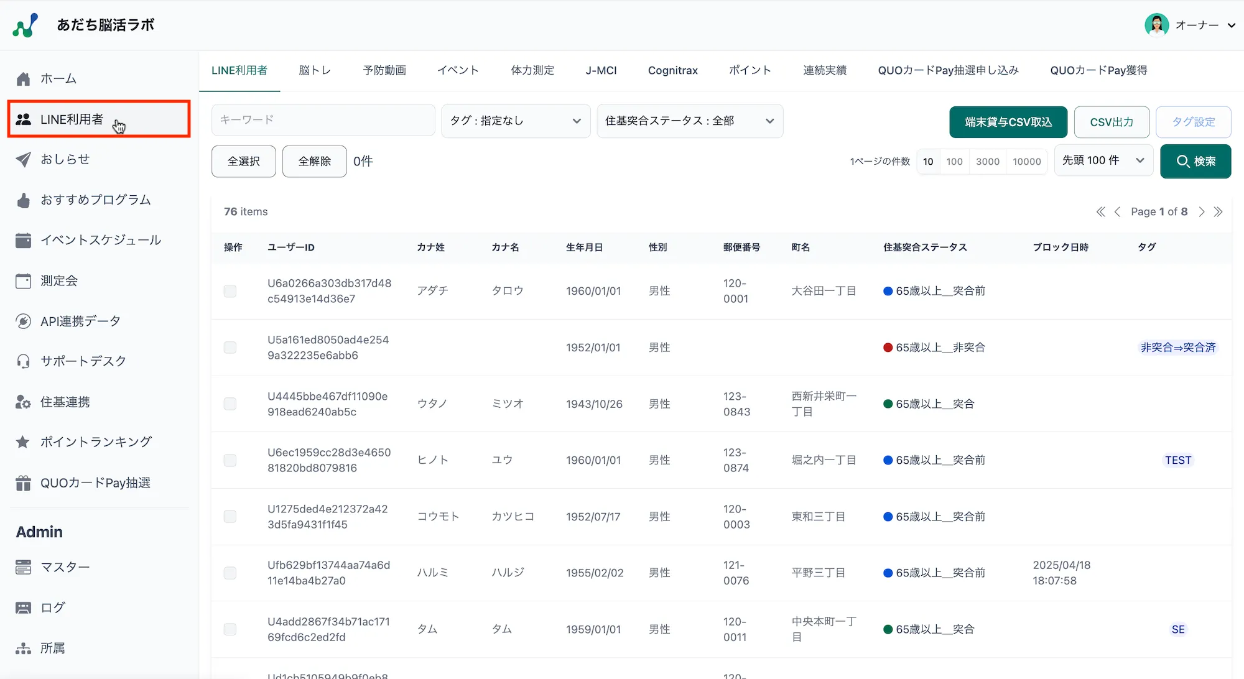Open the 住基突合ステータス：全部 dropdown
This screenshot has height=679, width=1244.
tap(690, 121)
